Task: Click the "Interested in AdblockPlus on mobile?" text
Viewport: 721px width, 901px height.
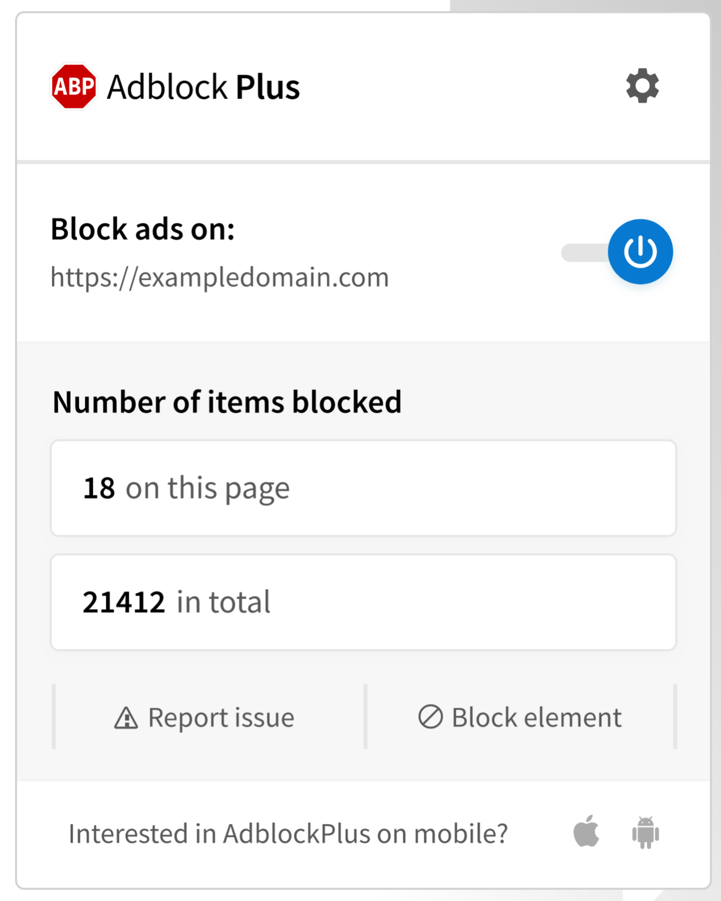Action: (x=288, y=834)
